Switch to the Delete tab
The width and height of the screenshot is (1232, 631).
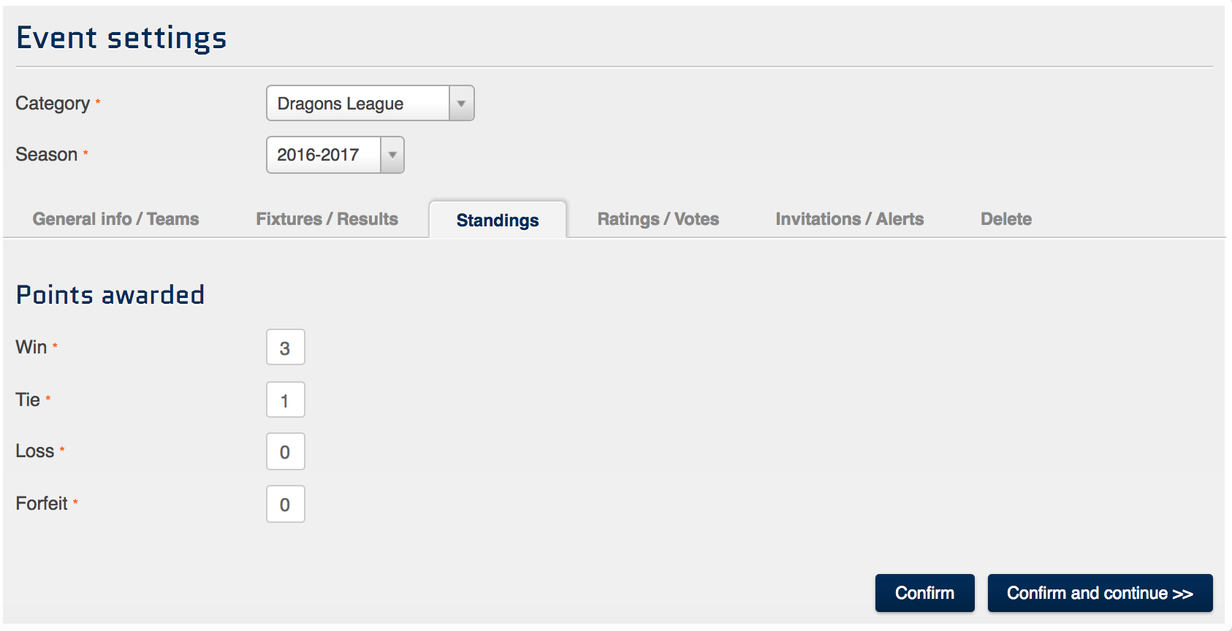1005,219
